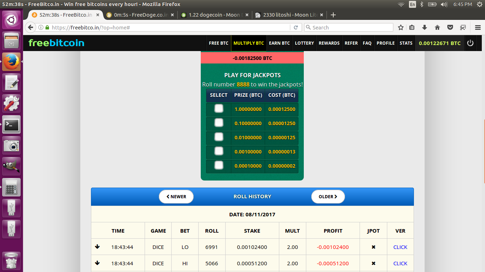Screen dimensions: 485x272
Task: Click the logout power icon on FreeBitcoin
Action: click(x=470, y=43)
